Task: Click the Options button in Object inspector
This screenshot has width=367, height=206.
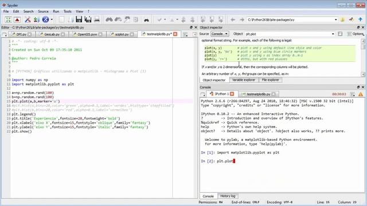Action: pyautogui.click(x=356, y=34)
